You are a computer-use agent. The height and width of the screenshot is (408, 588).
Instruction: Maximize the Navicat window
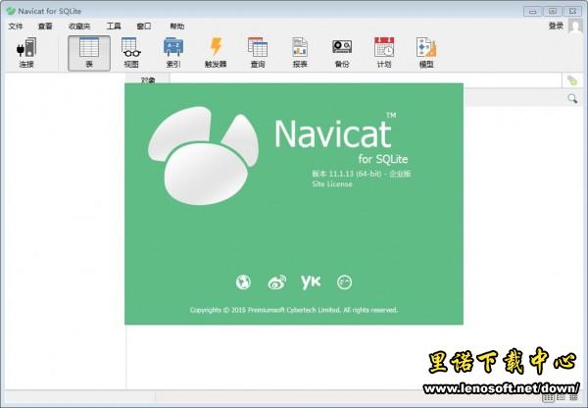click(x=553, y=11)
